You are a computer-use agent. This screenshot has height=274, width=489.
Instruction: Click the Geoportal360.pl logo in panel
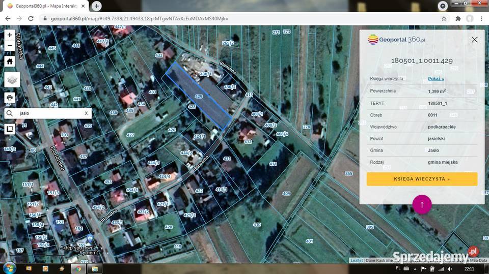point(397,40)
